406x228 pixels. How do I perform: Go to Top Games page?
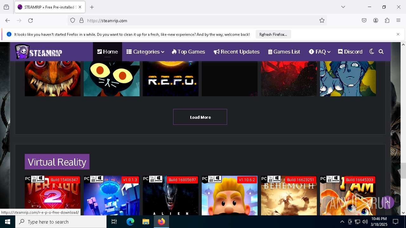188,52
